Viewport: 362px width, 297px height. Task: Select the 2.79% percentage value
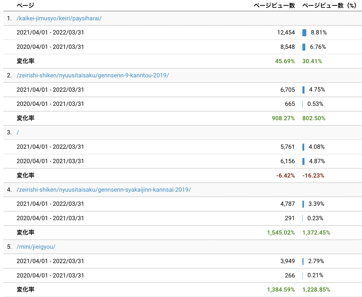[316, 261]
